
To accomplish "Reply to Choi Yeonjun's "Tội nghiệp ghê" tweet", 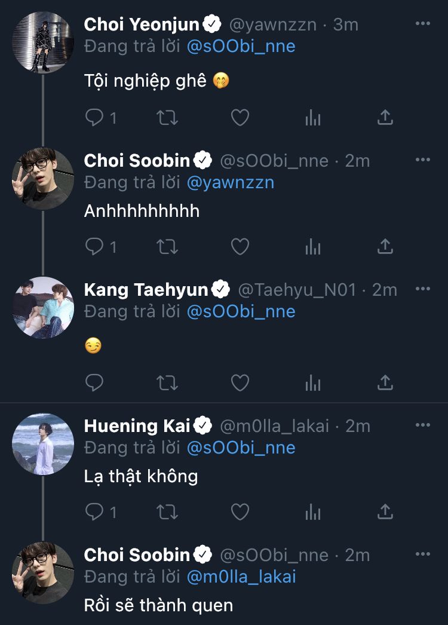I will tap(95, 118).
